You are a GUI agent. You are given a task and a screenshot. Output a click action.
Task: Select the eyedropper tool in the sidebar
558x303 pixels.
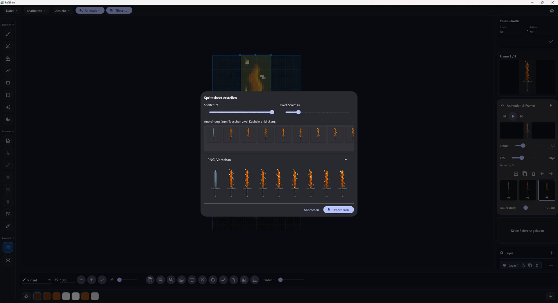tap(8, 226)
